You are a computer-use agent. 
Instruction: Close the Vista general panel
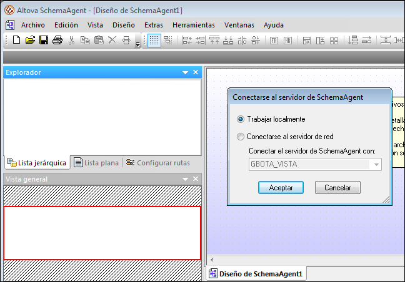[x=196, y=179]
